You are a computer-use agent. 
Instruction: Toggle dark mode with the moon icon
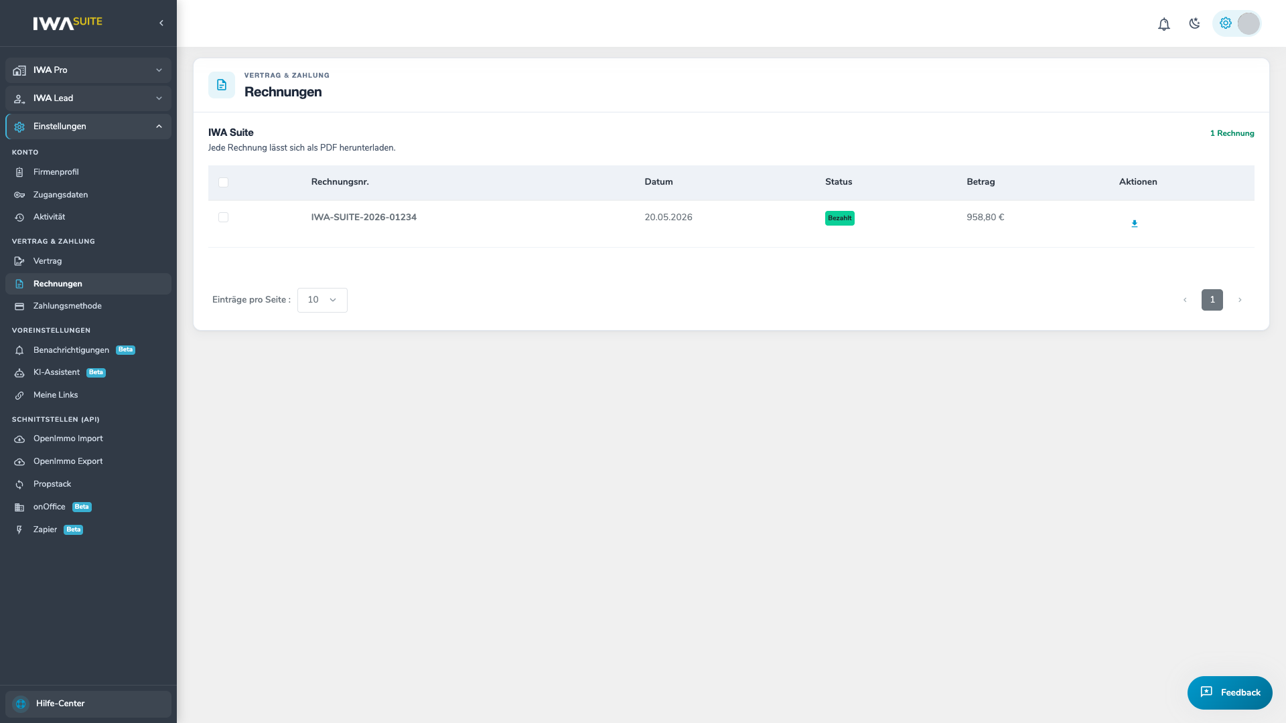point(1194,23)
